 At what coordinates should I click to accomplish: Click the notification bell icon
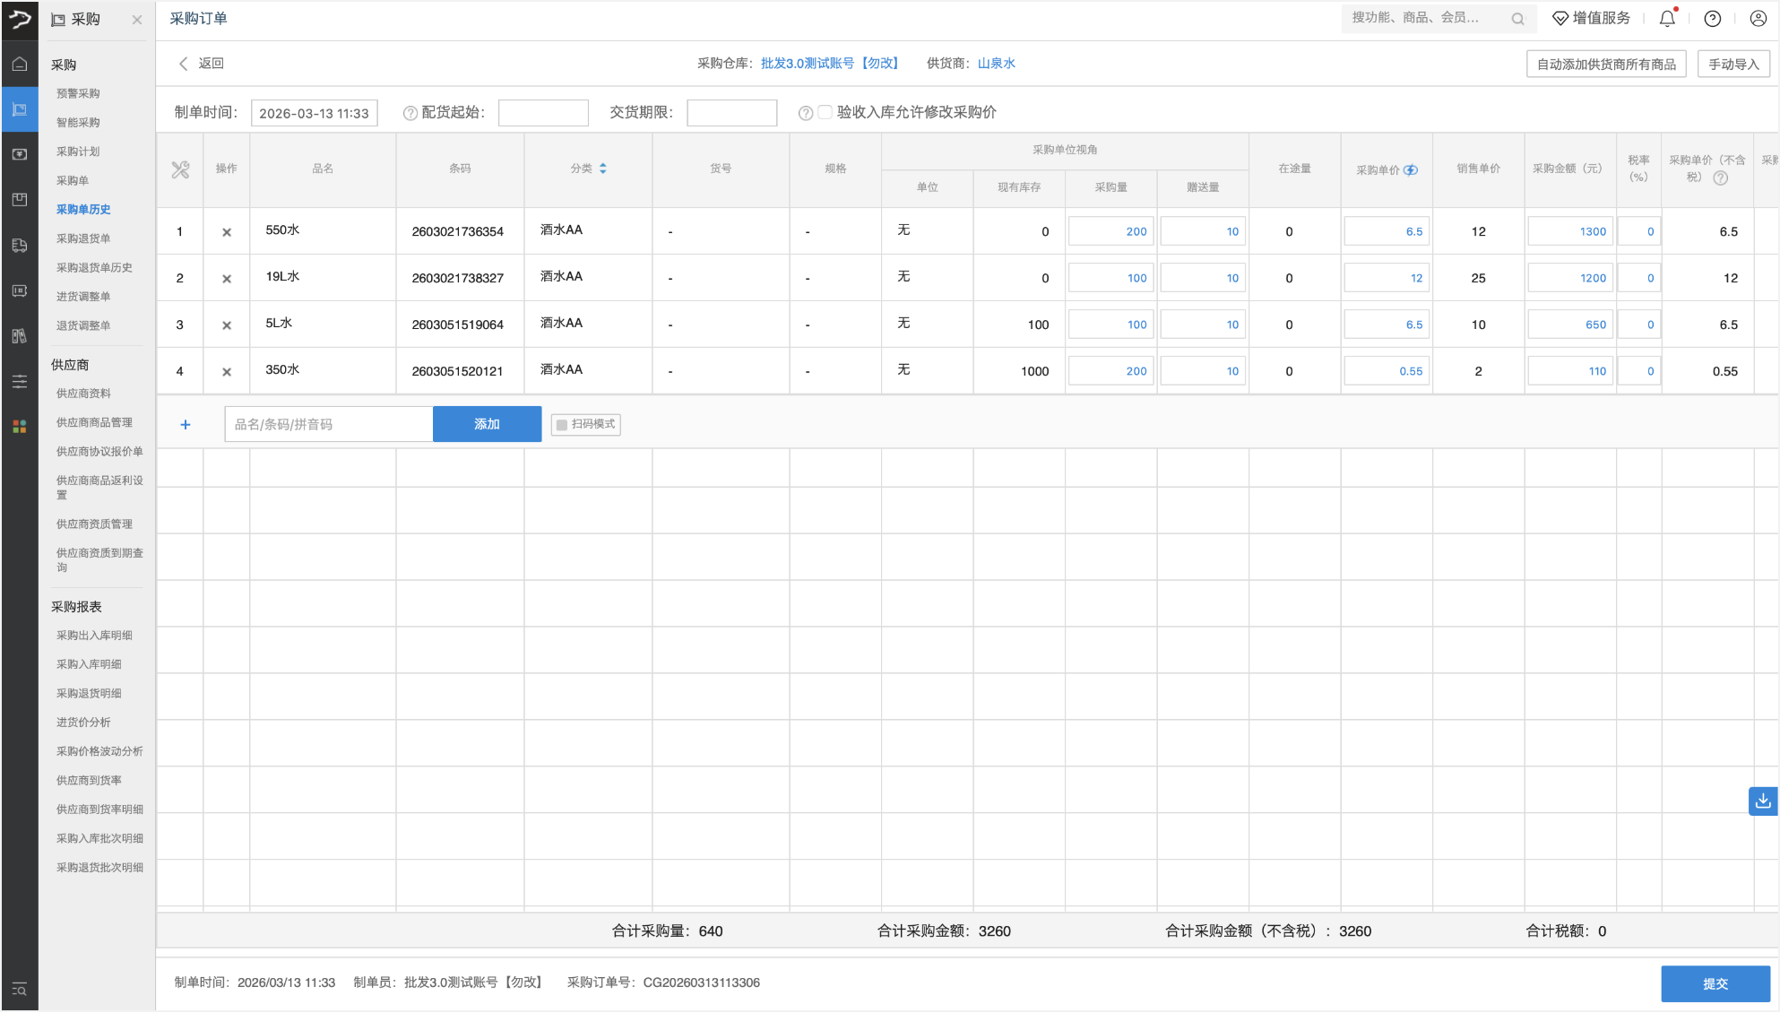pos(1667,19)
